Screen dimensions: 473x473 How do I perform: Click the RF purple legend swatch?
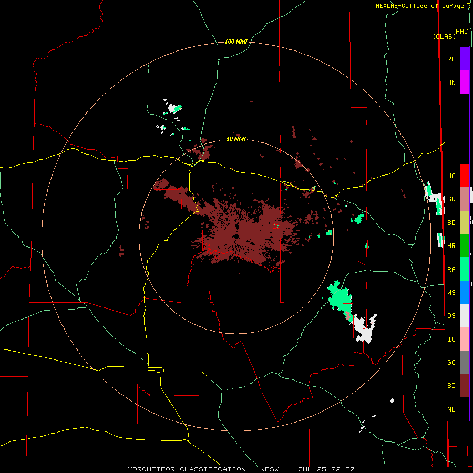tap(464, 59)
